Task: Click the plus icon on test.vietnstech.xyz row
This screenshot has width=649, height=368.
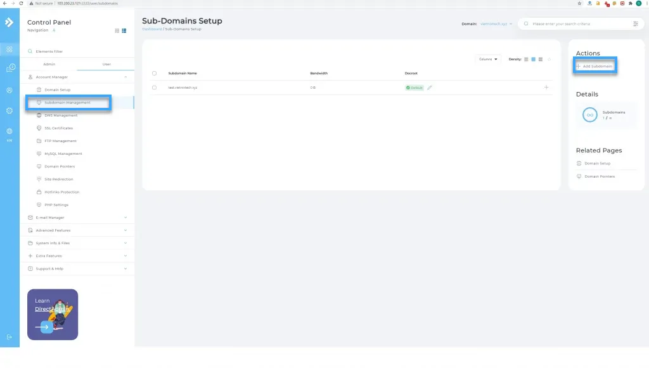Action: [546, 88]
